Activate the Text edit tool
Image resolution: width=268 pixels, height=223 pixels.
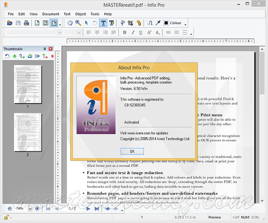click(104, 23)
